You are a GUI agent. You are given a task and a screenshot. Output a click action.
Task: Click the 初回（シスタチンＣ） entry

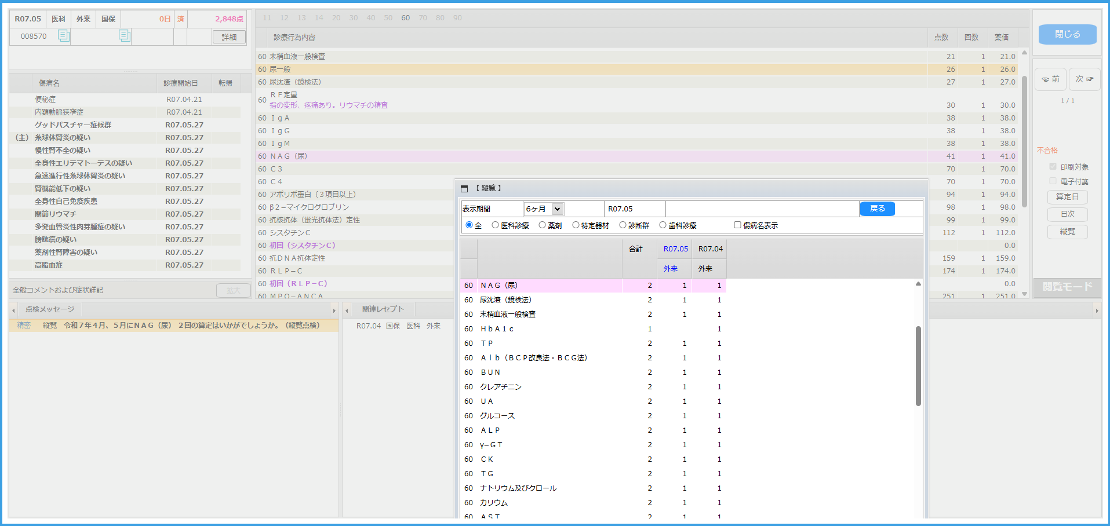coord(302,246)
